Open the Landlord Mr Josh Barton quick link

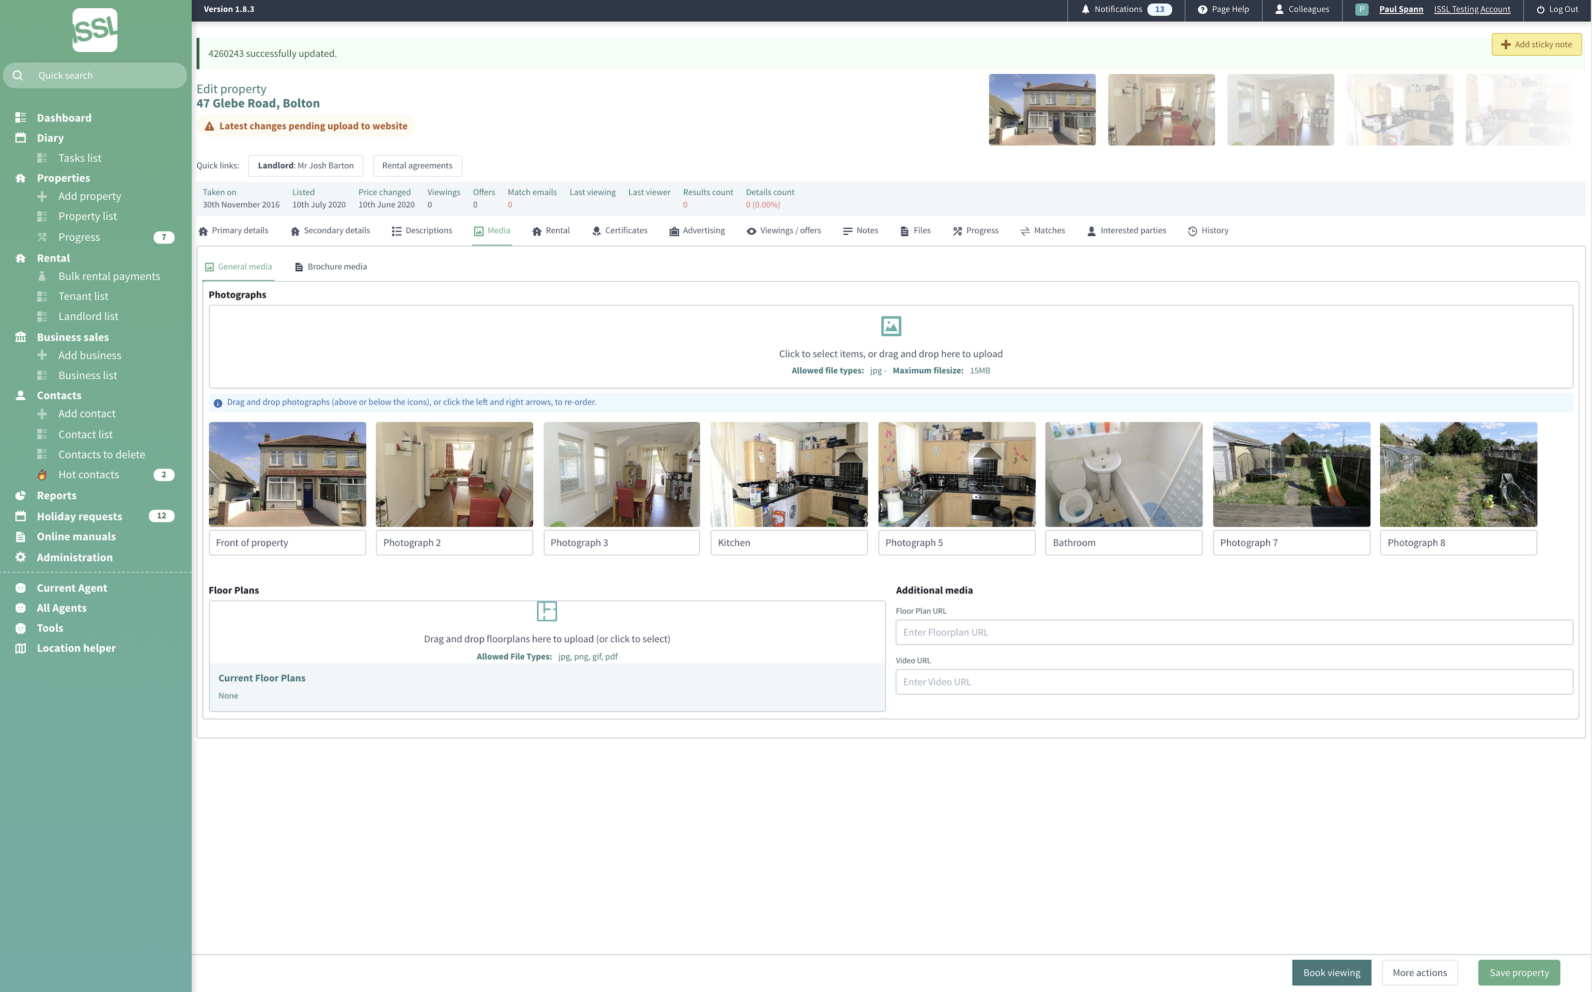click(x=305, y=165)
